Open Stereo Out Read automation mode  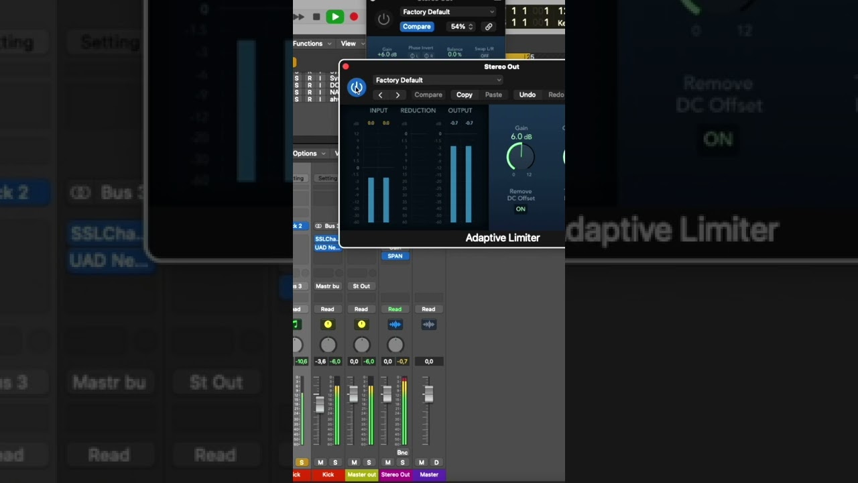395,309
